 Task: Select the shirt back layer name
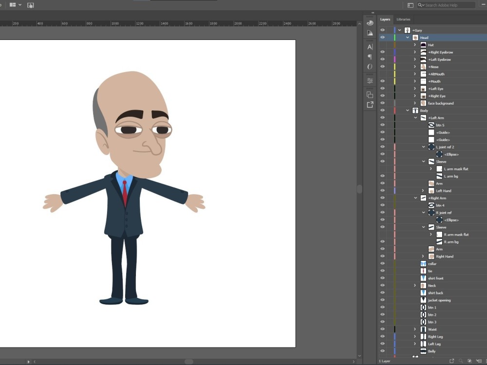click(x=435, y=293)
